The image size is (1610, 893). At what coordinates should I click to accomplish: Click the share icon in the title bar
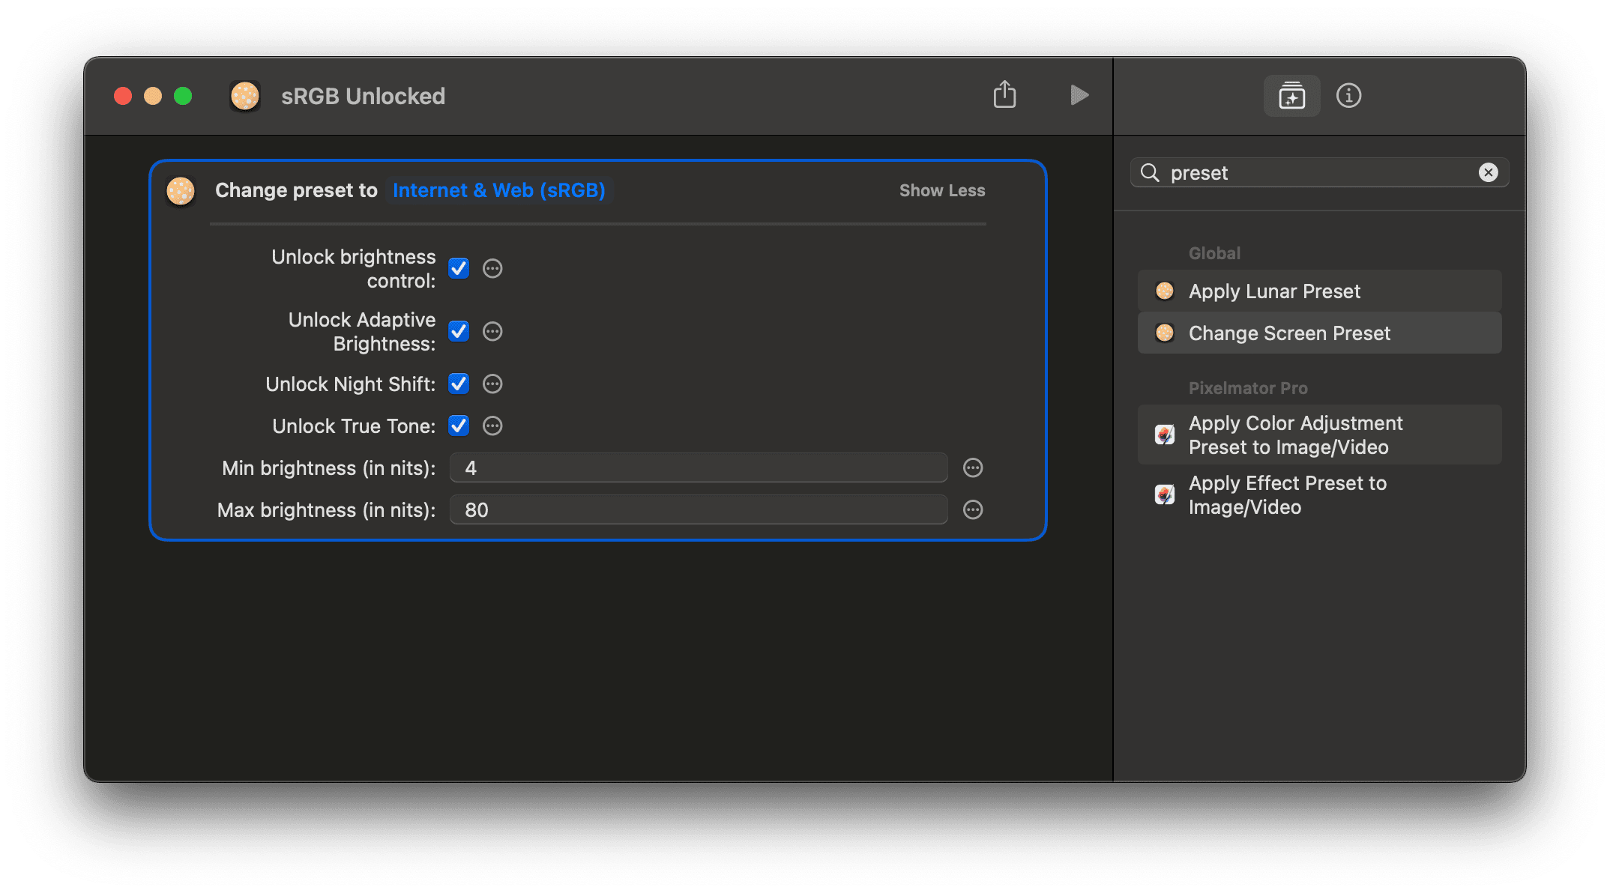click(1004, 95)
